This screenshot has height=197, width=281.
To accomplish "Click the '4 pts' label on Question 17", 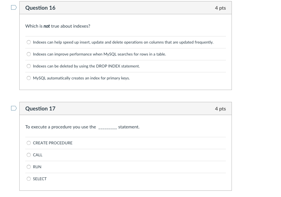I will pyautogui.click(x=220, y=108).
